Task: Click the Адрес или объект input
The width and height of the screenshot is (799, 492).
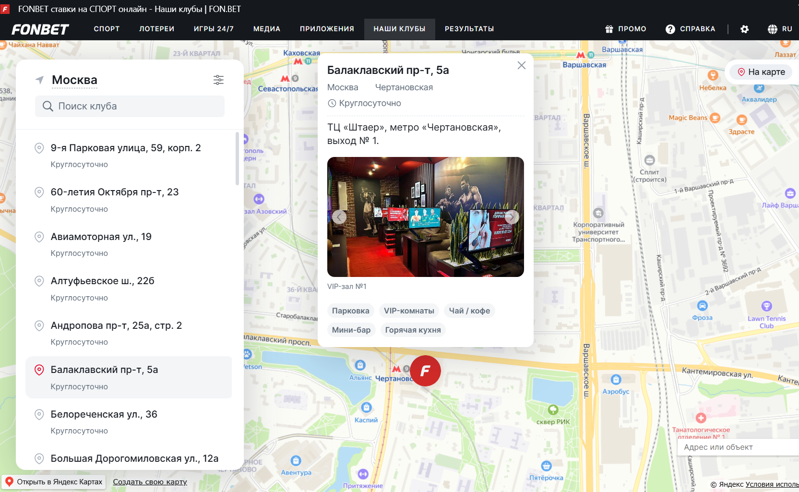Action: (x=738, y=447)
